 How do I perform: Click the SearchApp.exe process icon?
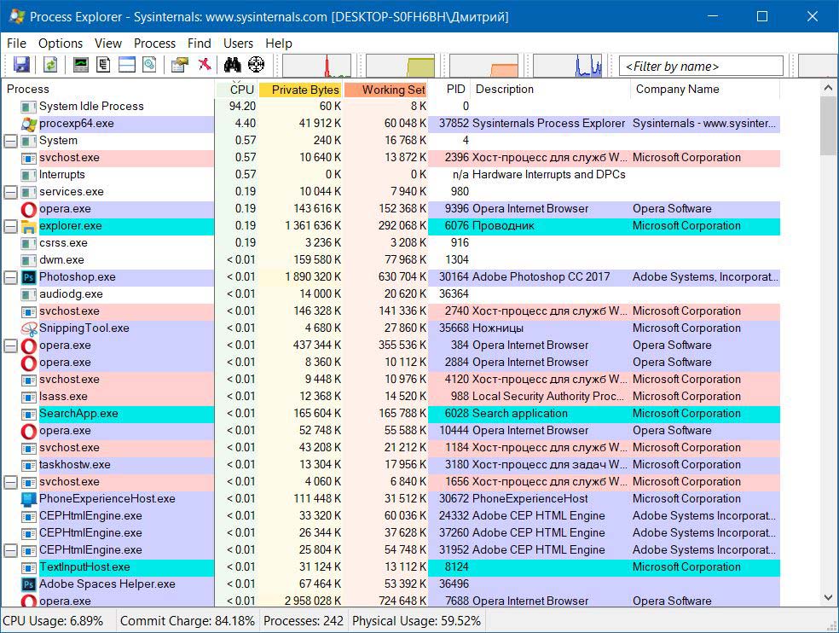(x=28, y=414)
